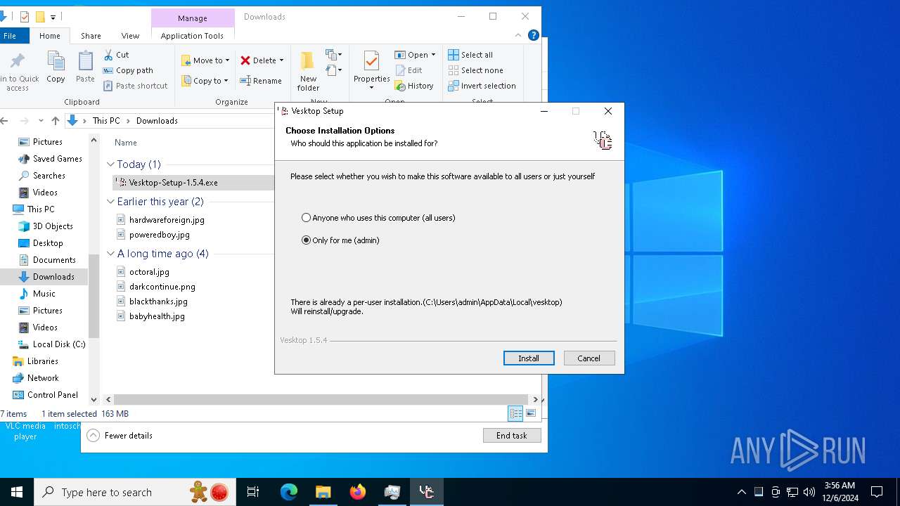Click End task button in Task Manager
The width and height of the screenshot is (900, 506).
(x=512, y=436)
